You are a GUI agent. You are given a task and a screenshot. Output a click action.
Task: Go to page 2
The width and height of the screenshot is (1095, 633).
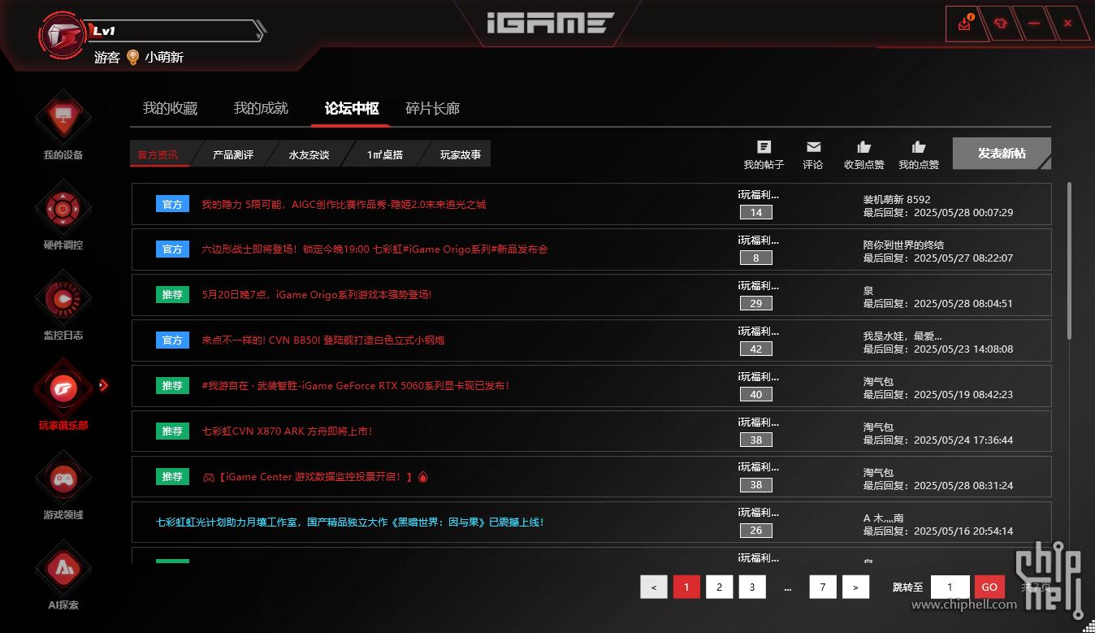[719, 587]
